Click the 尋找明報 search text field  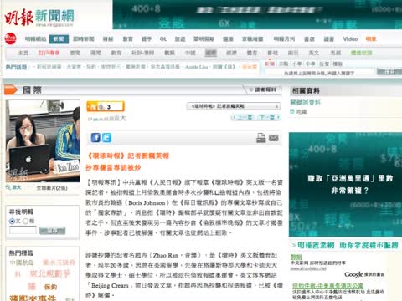click(23, 230)
